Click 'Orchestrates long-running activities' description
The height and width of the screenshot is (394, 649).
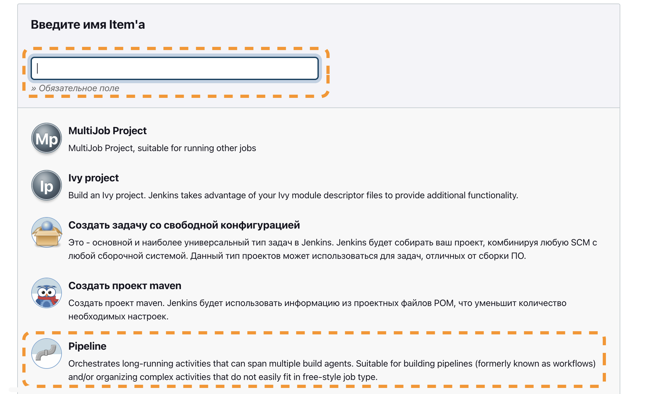click(x=332, y=364)
